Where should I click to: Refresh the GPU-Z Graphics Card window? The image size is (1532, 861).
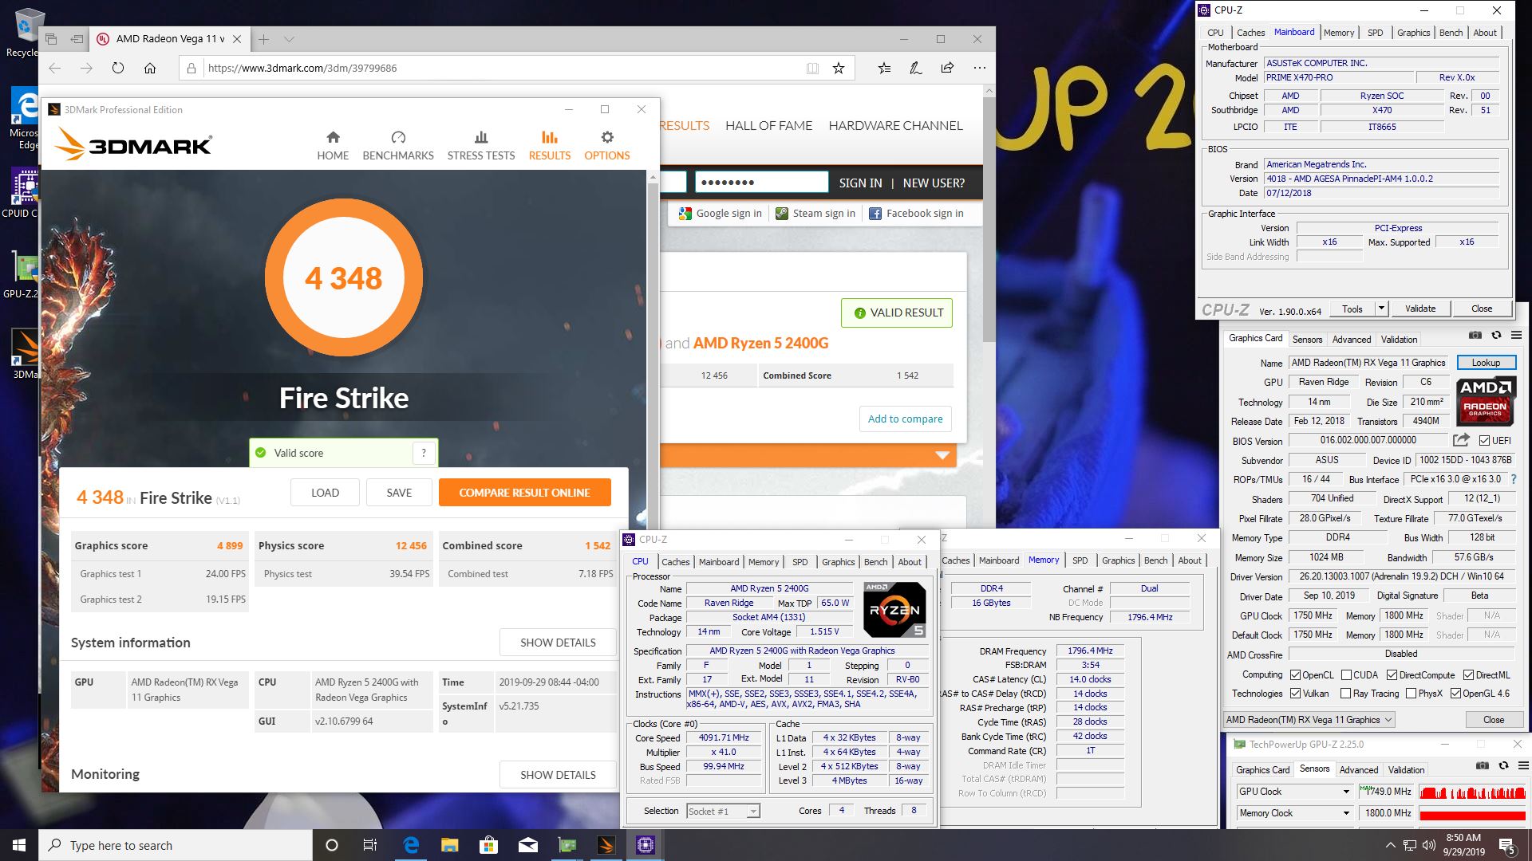pyautogui.click(x=1496, y=335)
